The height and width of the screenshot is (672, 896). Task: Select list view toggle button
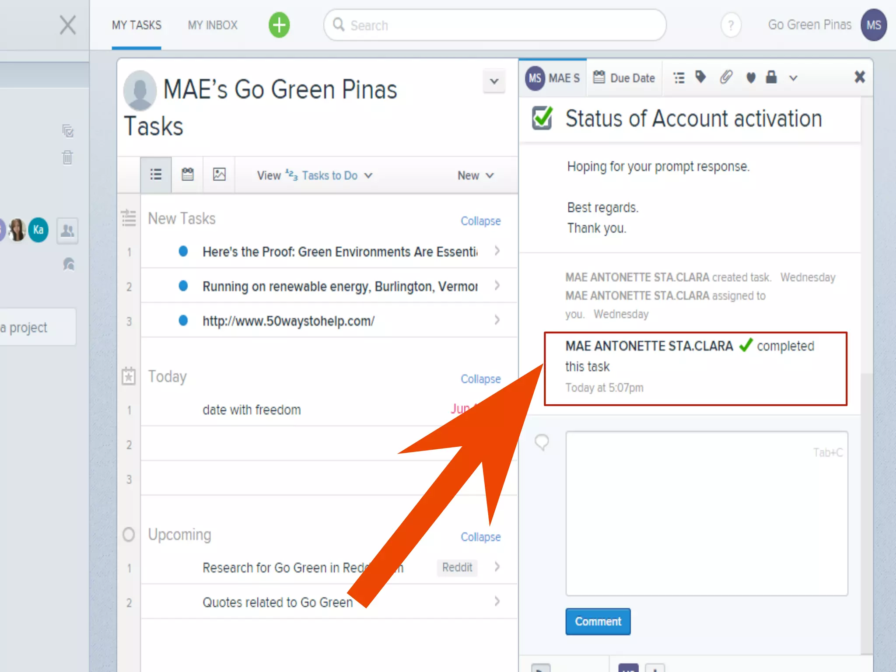[156, 175]
